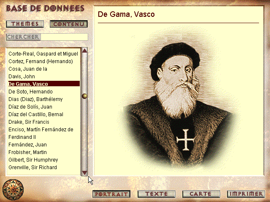The height and width of the screenshot is (202, 270).
Task: Open the THEMES tab
Action: (25, 24)
